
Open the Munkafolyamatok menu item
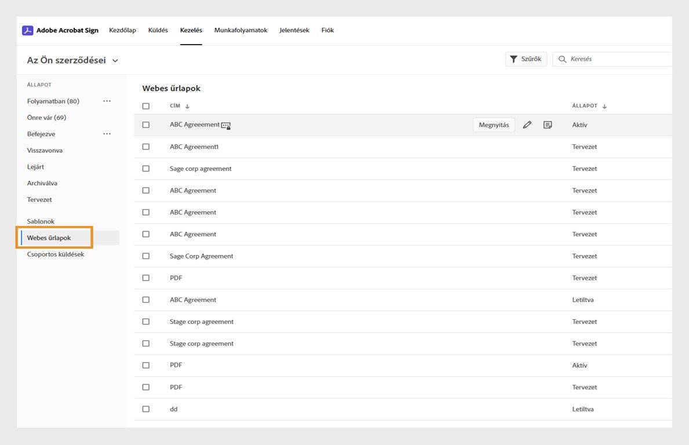point(240,30)
